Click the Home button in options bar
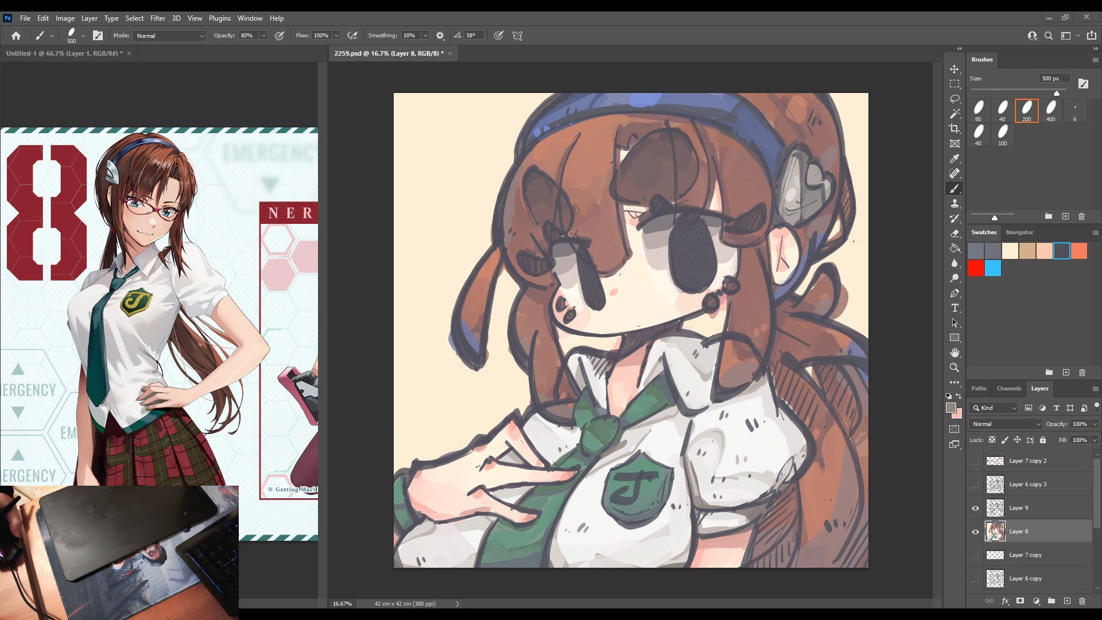The width and height of the screenshot is (1102, 620). [16, 36]
